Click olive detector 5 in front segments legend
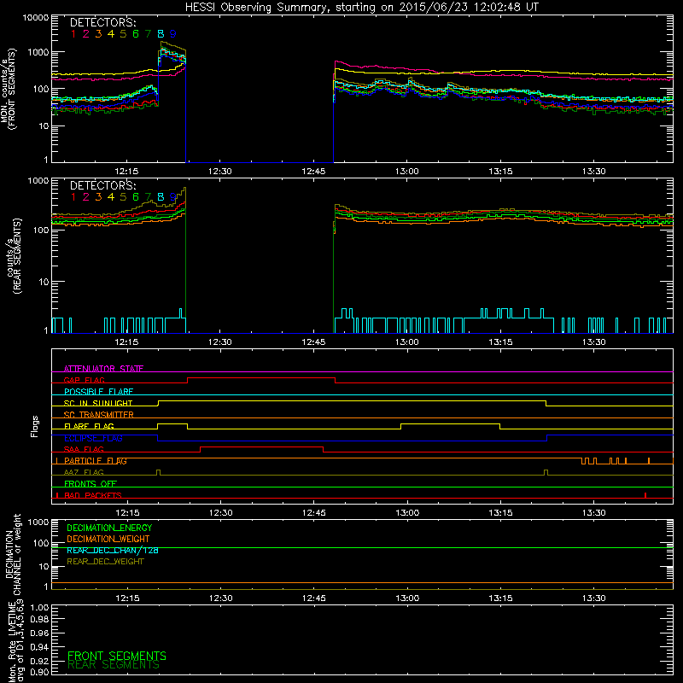Screen dimensions: 683x683 click(123, 34)
